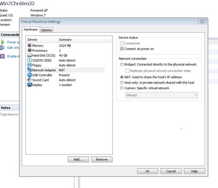Select the Floppy drive icon
Viewport: 218px width, 188px height.
coord(30,65)
